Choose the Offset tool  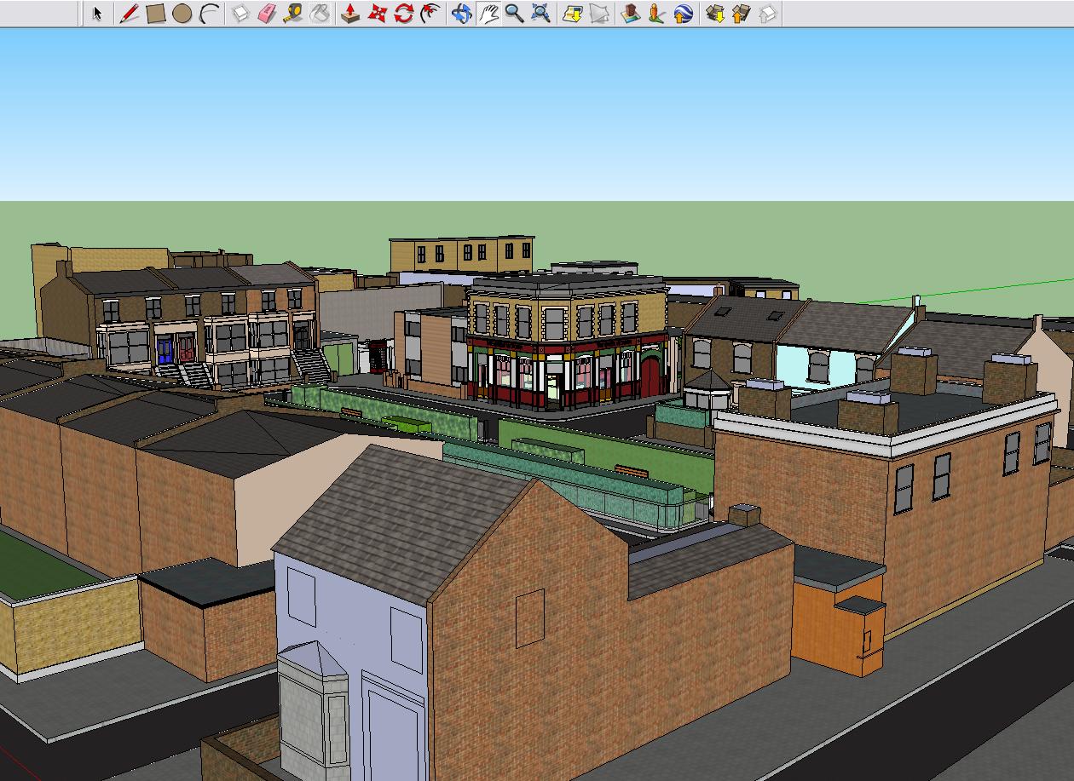coord(430,14)
